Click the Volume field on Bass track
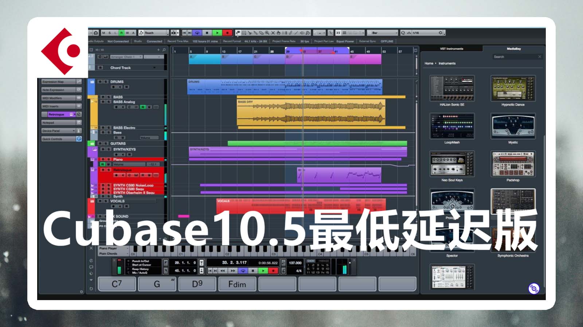 tap(149, 138)
